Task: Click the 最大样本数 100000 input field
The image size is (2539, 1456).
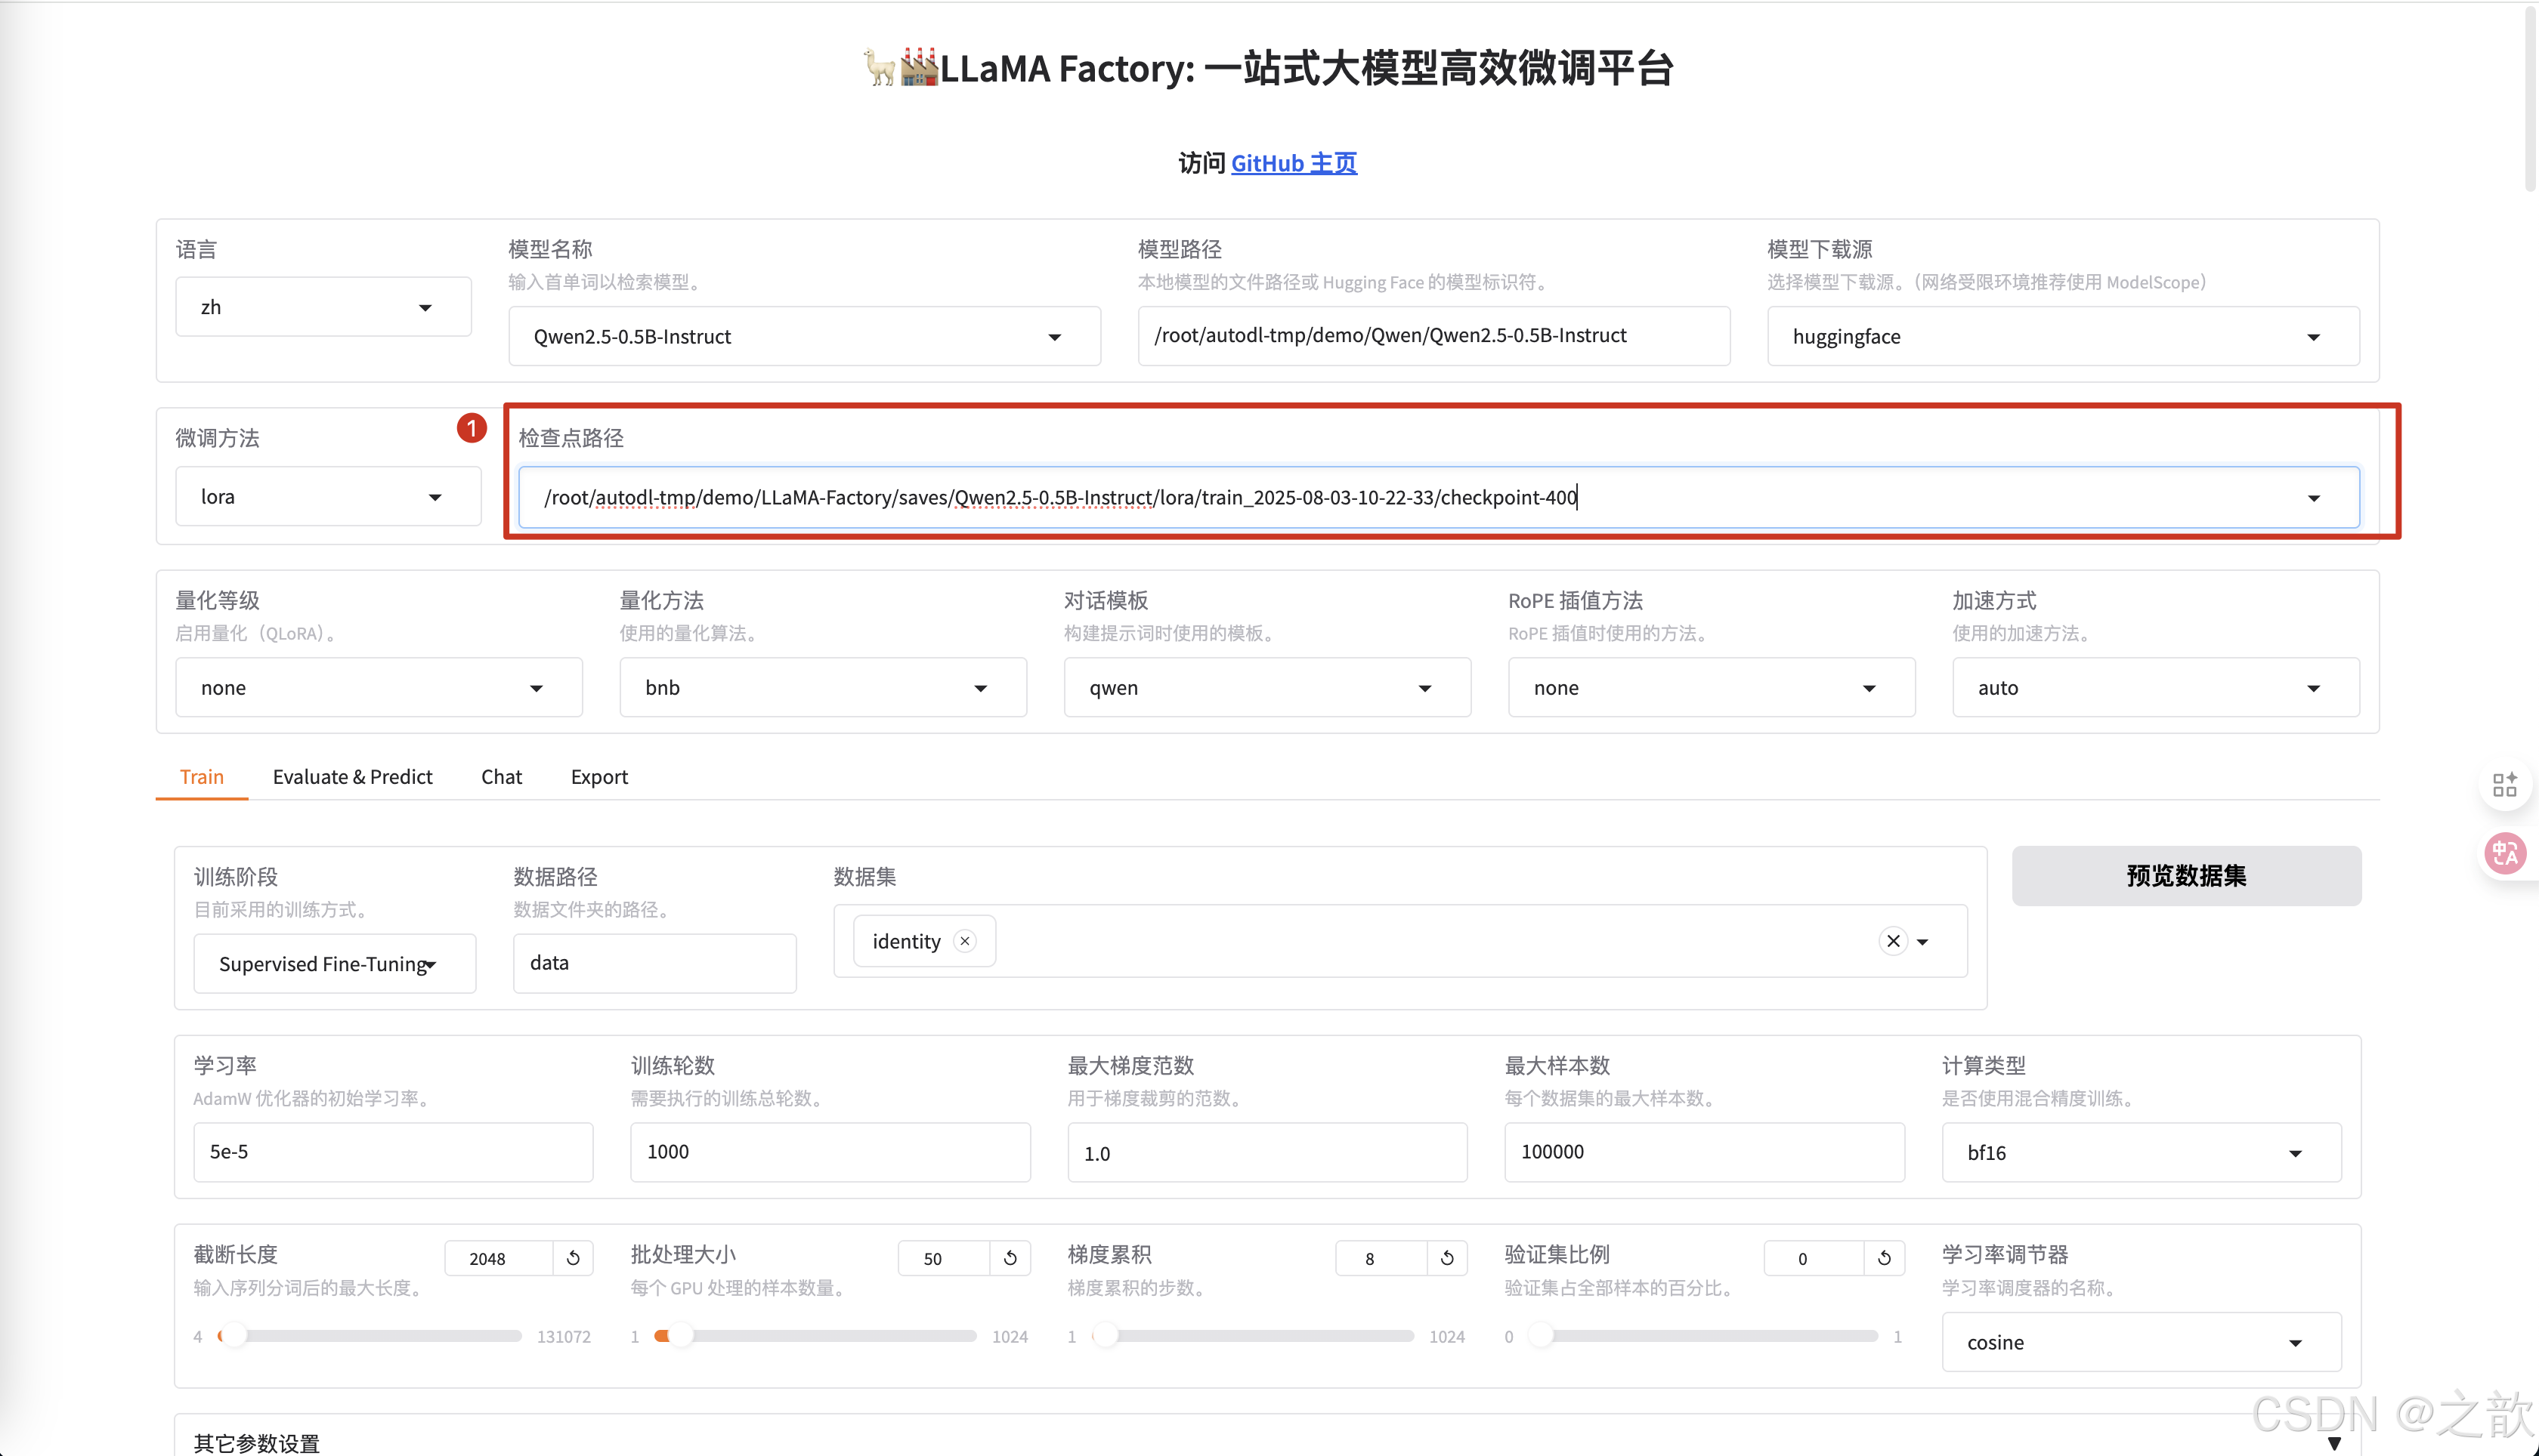Action: point(1705,1152)
